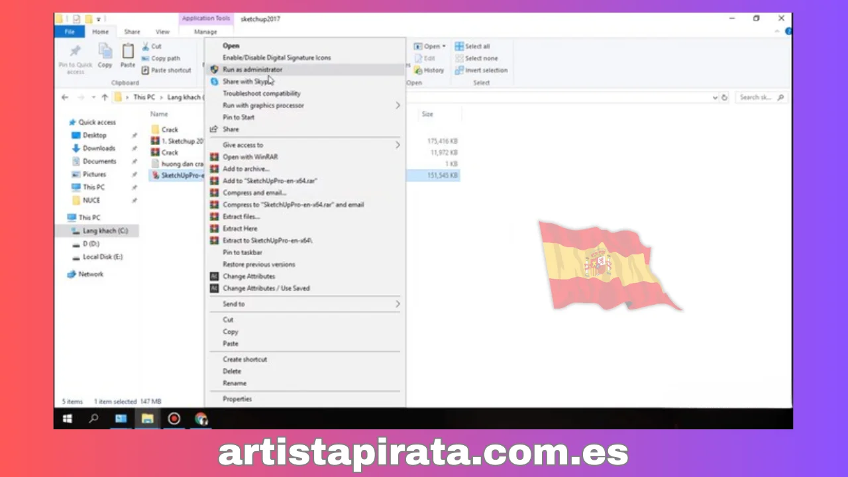Open the ribbon Open dropdown
The height and width of the screenshot is (477, 848).
(430, 46)
